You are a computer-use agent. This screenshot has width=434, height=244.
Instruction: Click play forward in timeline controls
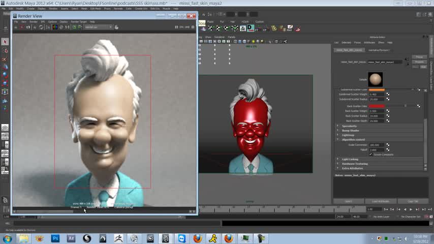coord(411,209)
